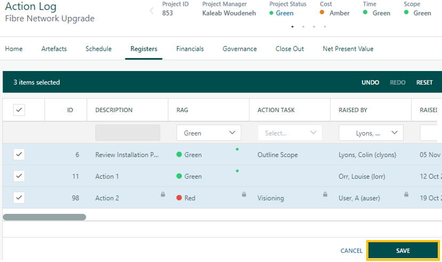Image resolution: width=442 pixels, height=262 pixels.
Task: Click the green Time indicator dot
Action: pos(365,12)
